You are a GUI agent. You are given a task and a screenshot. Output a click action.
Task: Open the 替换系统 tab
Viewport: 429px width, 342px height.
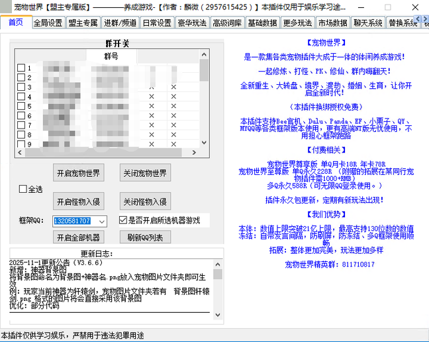tap(401, 23)
